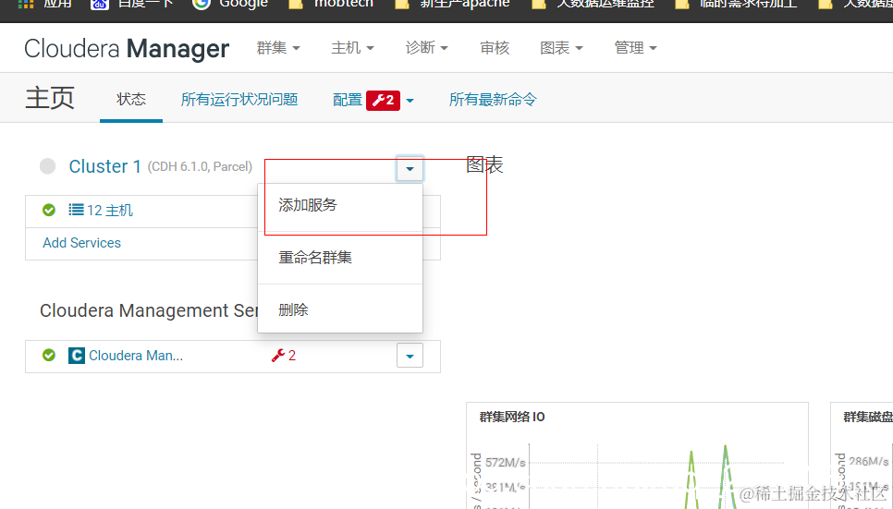Click the Cloudera Management Service heading

click(x=149, y=310)
